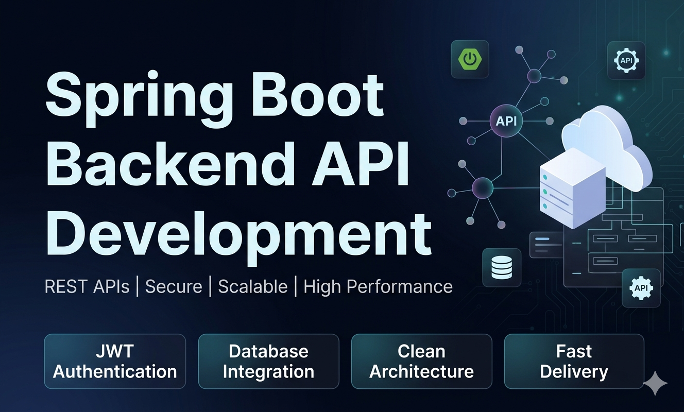The image size is (684, 412).
Task: Click the green Spring Boot power icon
Action: pos(469,60)
